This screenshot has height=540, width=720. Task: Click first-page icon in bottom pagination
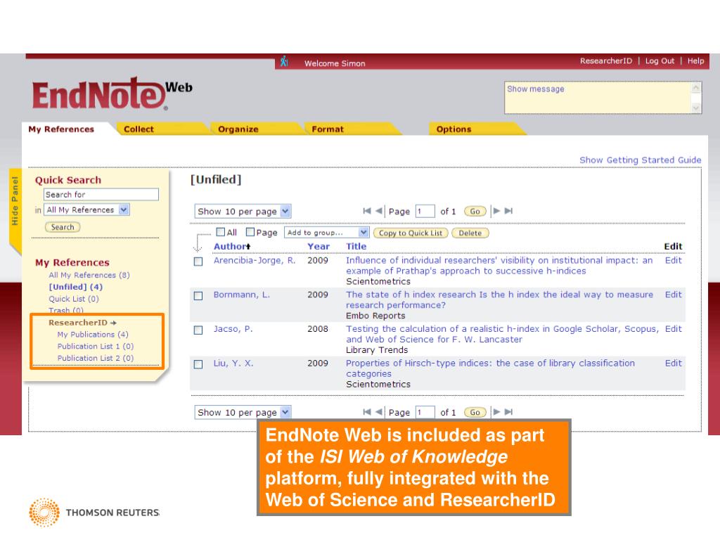[366, 412]
